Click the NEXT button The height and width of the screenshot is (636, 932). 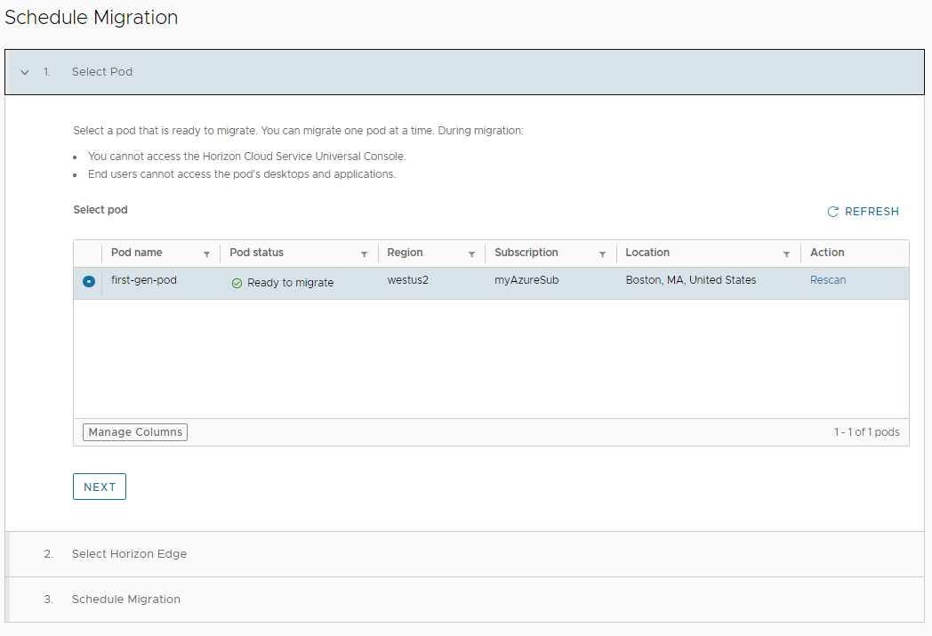(100, 487)
